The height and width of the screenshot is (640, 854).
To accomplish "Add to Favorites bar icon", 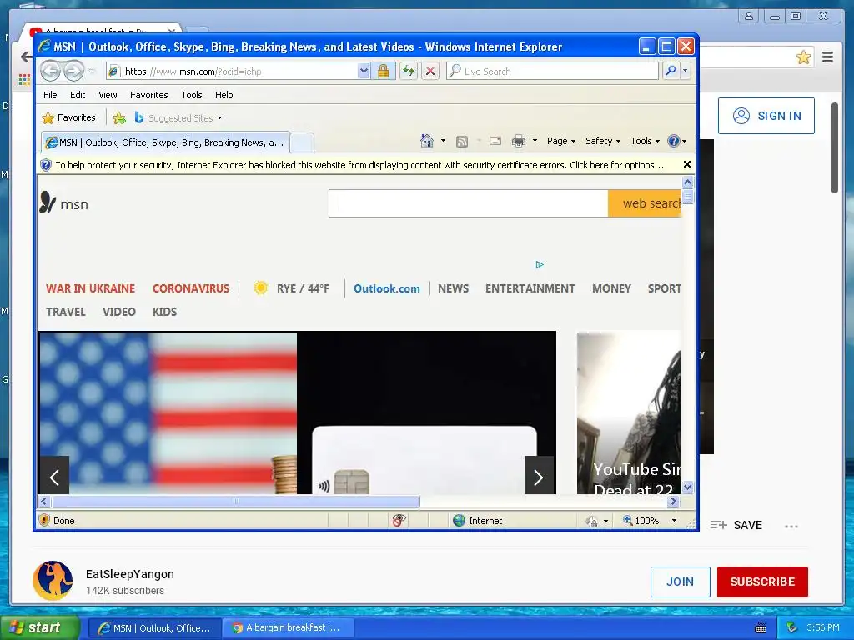I will pos(118,117).
